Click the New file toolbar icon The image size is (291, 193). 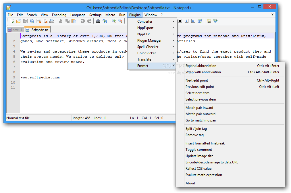[12, 21]
